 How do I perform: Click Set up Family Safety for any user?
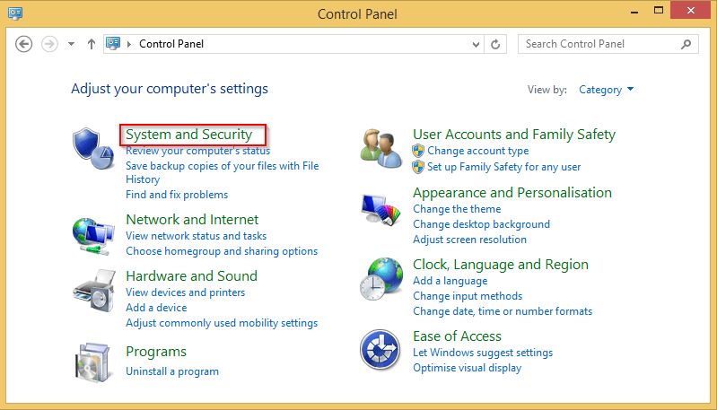(503, 167)
